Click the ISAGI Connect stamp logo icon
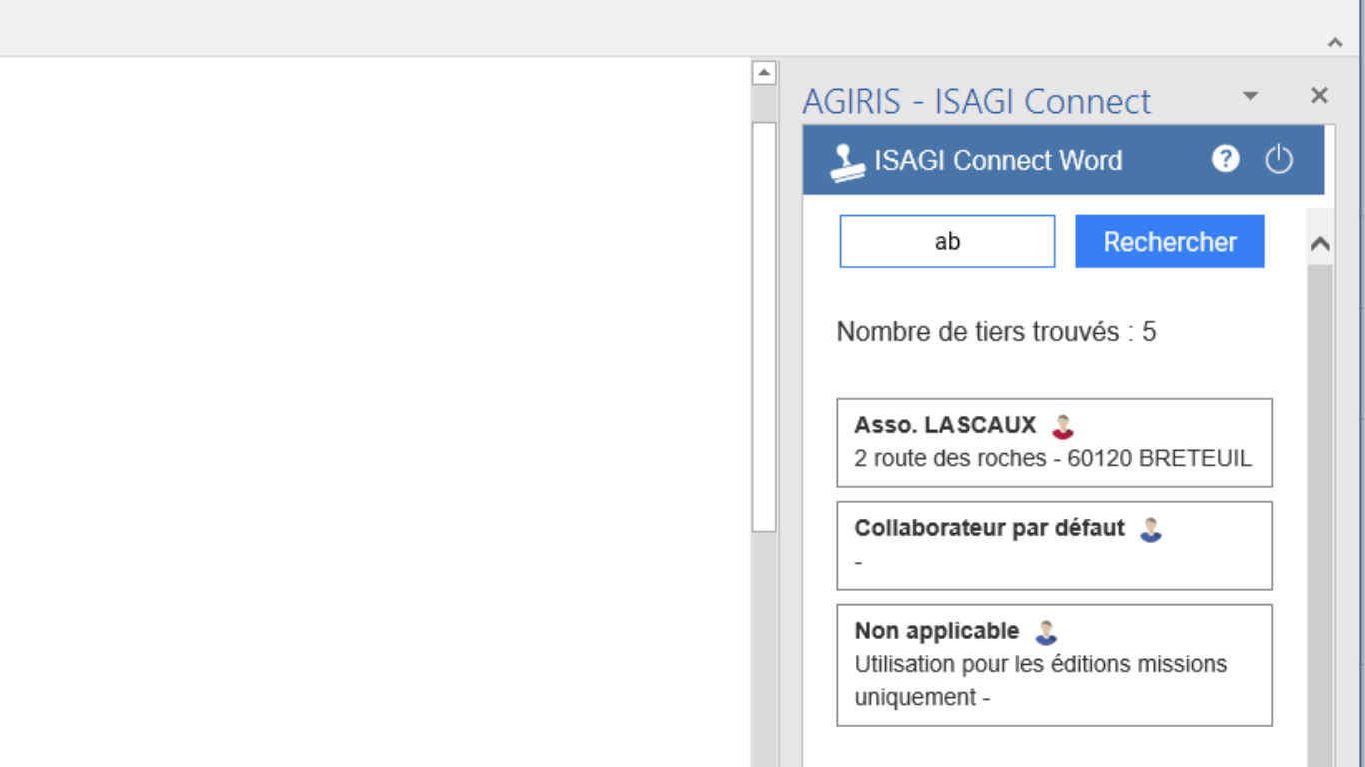This screenshot has width=1365, height=767. coord(848,162)
